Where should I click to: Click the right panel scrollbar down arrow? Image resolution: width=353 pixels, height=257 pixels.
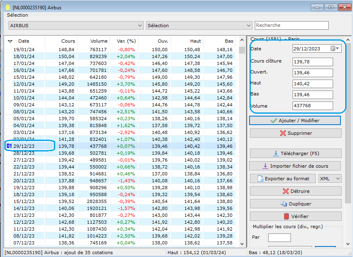click(348, 244)
